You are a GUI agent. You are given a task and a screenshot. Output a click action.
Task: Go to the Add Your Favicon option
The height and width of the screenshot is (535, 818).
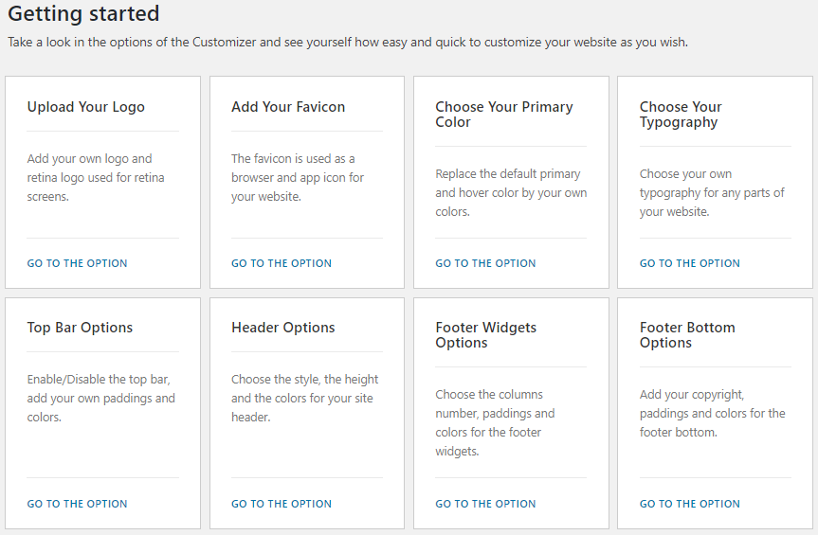coord(282,263)
